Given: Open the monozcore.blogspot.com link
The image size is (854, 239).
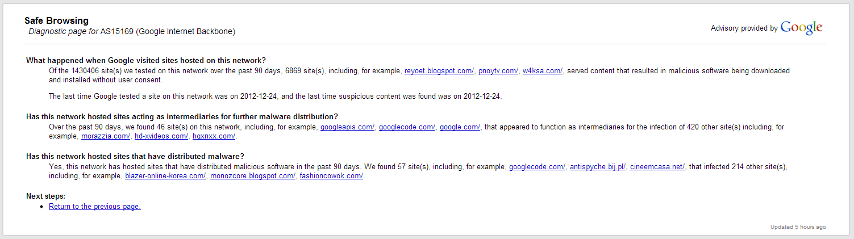Looking at the screenshot, I should click(x=253, y=176).
